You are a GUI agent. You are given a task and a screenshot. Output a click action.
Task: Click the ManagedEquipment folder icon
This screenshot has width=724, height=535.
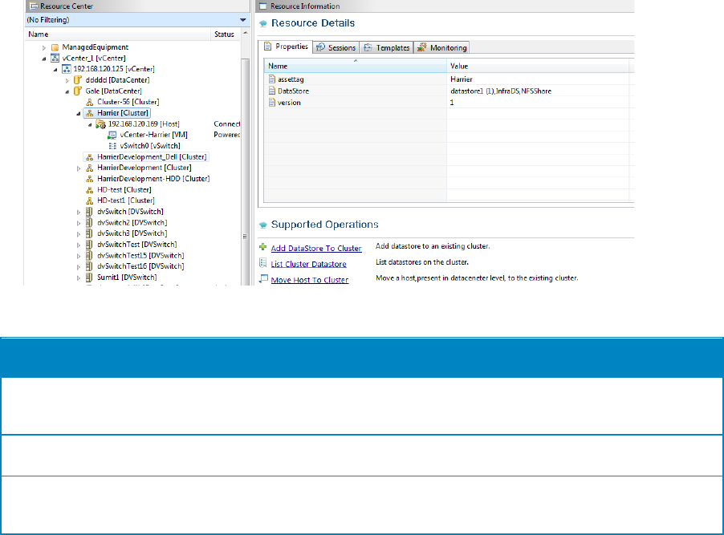55,47
